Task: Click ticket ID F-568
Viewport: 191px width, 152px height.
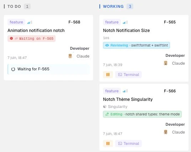Action: pos(74,22)
